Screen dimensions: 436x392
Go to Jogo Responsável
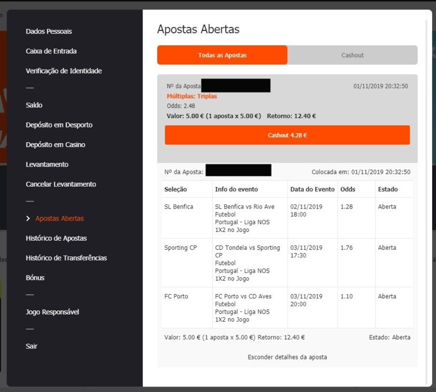pyautogui.click(x=52, y=312)
